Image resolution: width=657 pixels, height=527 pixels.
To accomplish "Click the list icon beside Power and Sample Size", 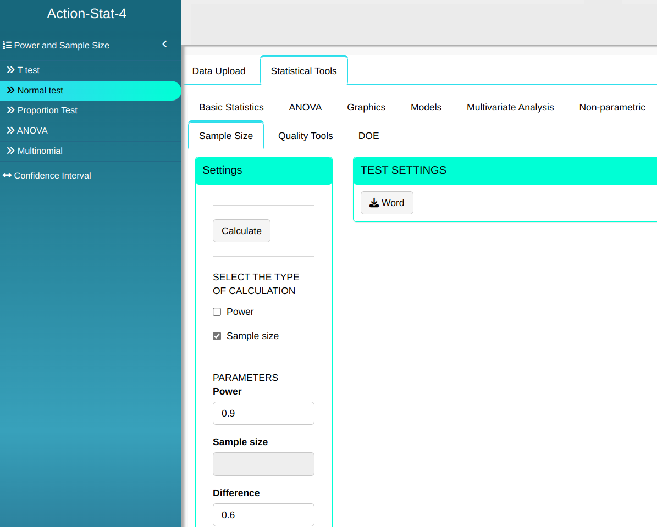I will point(7,46).
